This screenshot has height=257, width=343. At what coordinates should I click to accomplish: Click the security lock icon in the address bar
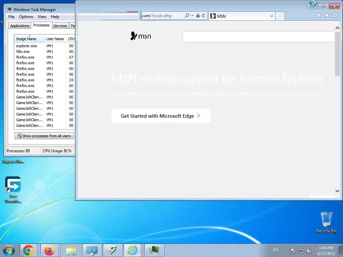pos(198,15)
